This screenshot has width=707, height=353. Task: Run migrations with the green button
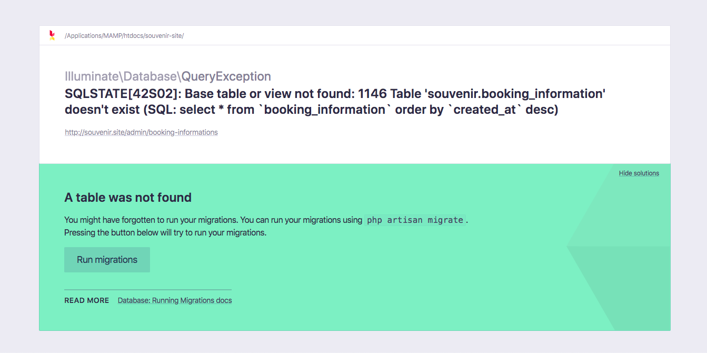107,260
